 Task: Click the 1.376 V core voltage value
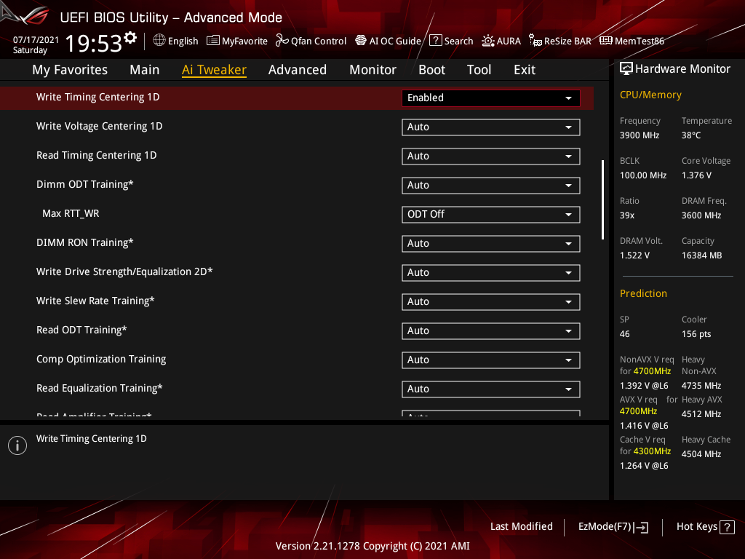pyautogui.click(x=696, y=175)
